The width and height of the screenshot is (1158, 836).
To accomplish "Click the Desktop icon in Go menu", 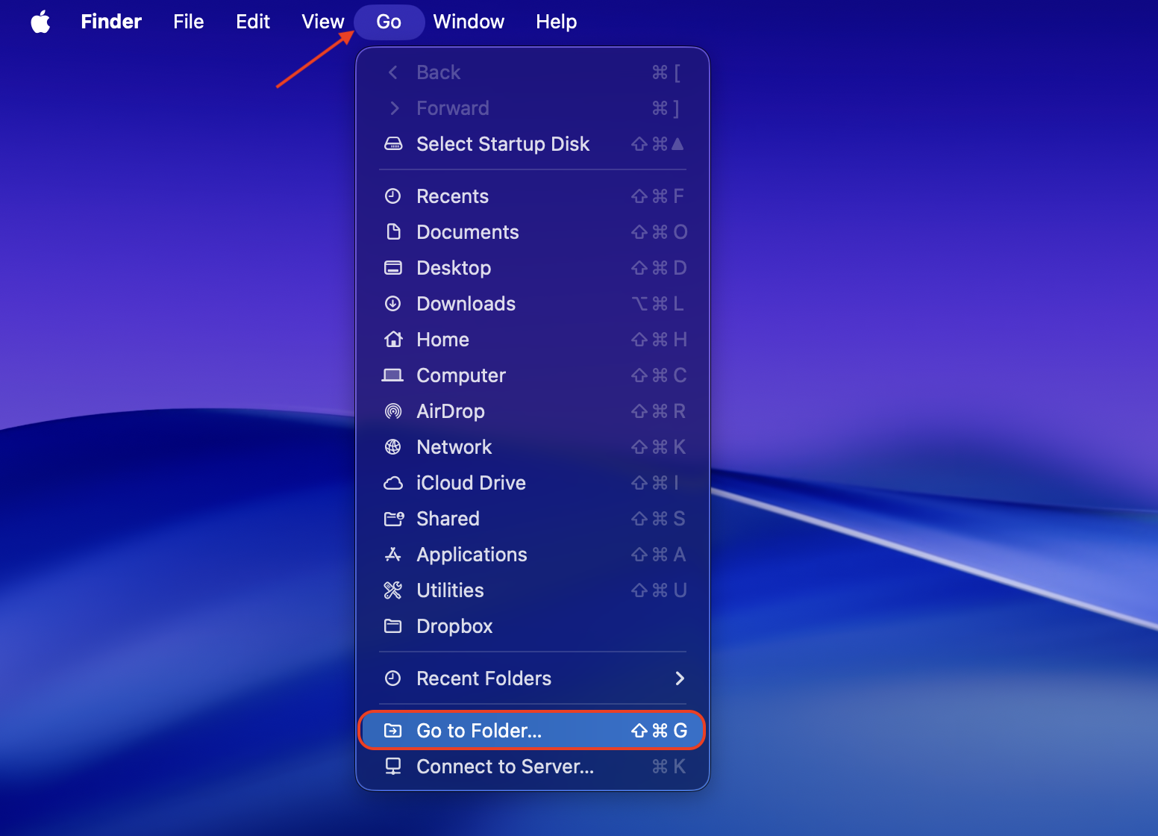I will (393, 267).
